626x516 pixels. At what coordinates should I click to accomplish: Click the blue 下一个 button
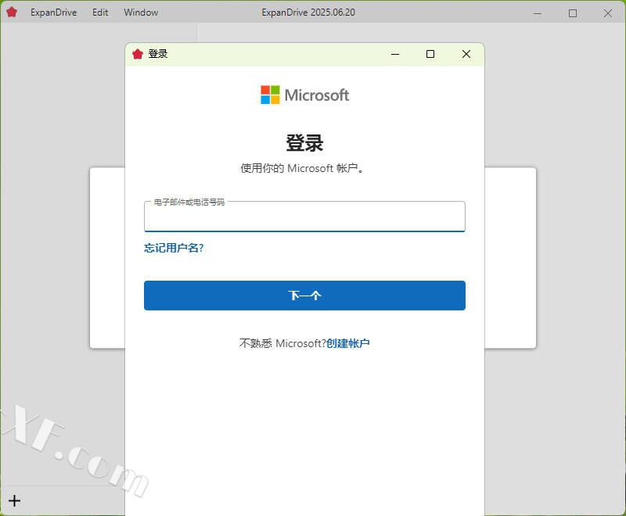pyautogui.click(x=304, y=296)
